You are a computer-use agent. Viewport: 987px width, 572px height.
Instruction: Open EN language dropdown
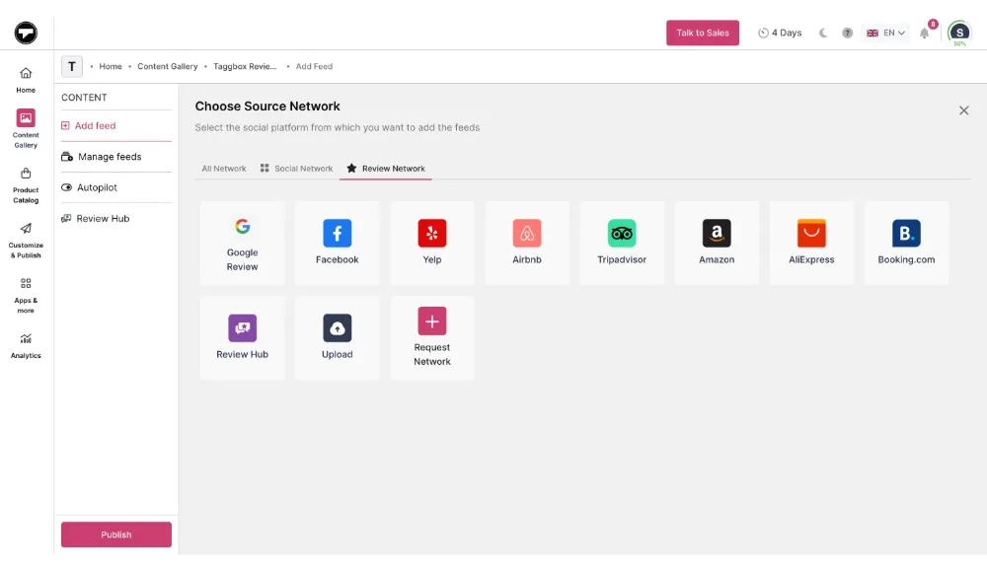(x=885, y=33)
